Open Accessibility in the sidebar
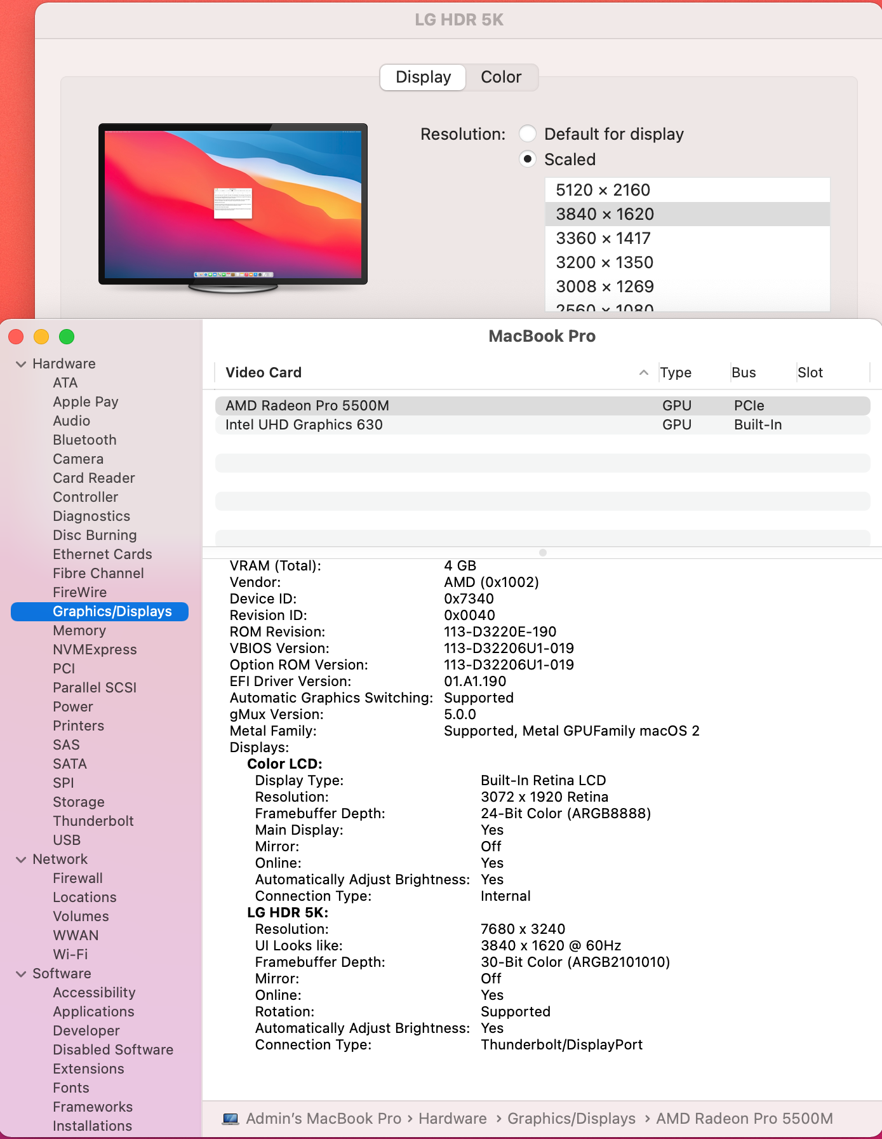Screen dimensions: 882x1139 pos(95,993)
